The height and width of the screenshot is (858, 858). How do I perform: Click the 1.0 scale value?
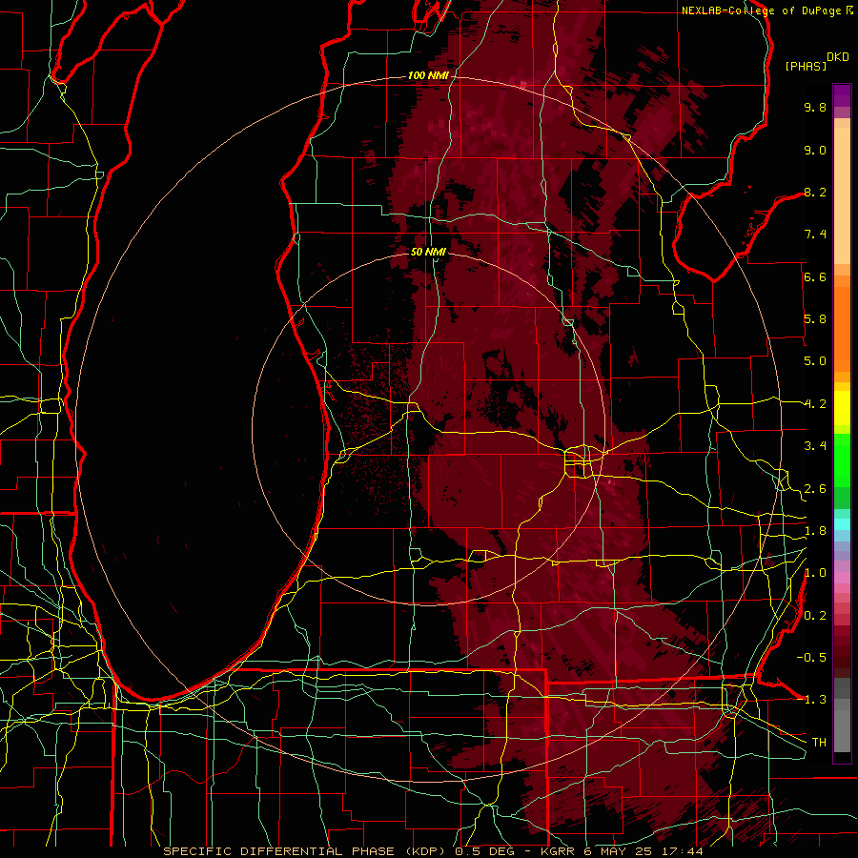pos(815,573)
